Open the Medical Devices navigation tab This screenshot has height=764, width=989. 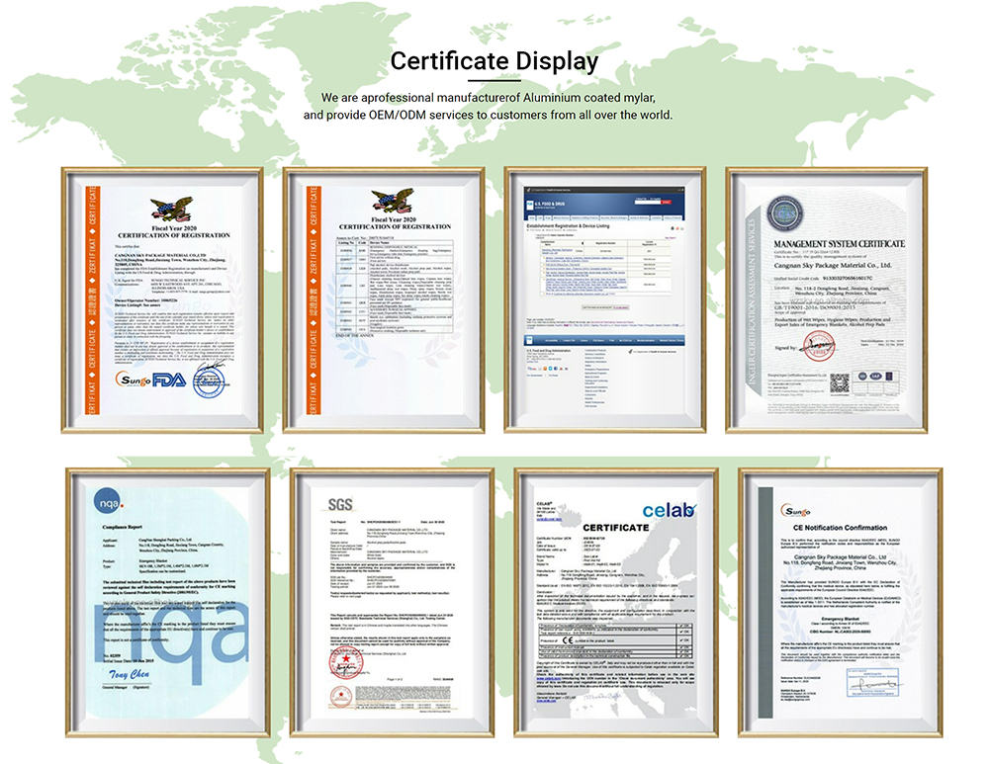pyautogui.click(x=563, y=217)
